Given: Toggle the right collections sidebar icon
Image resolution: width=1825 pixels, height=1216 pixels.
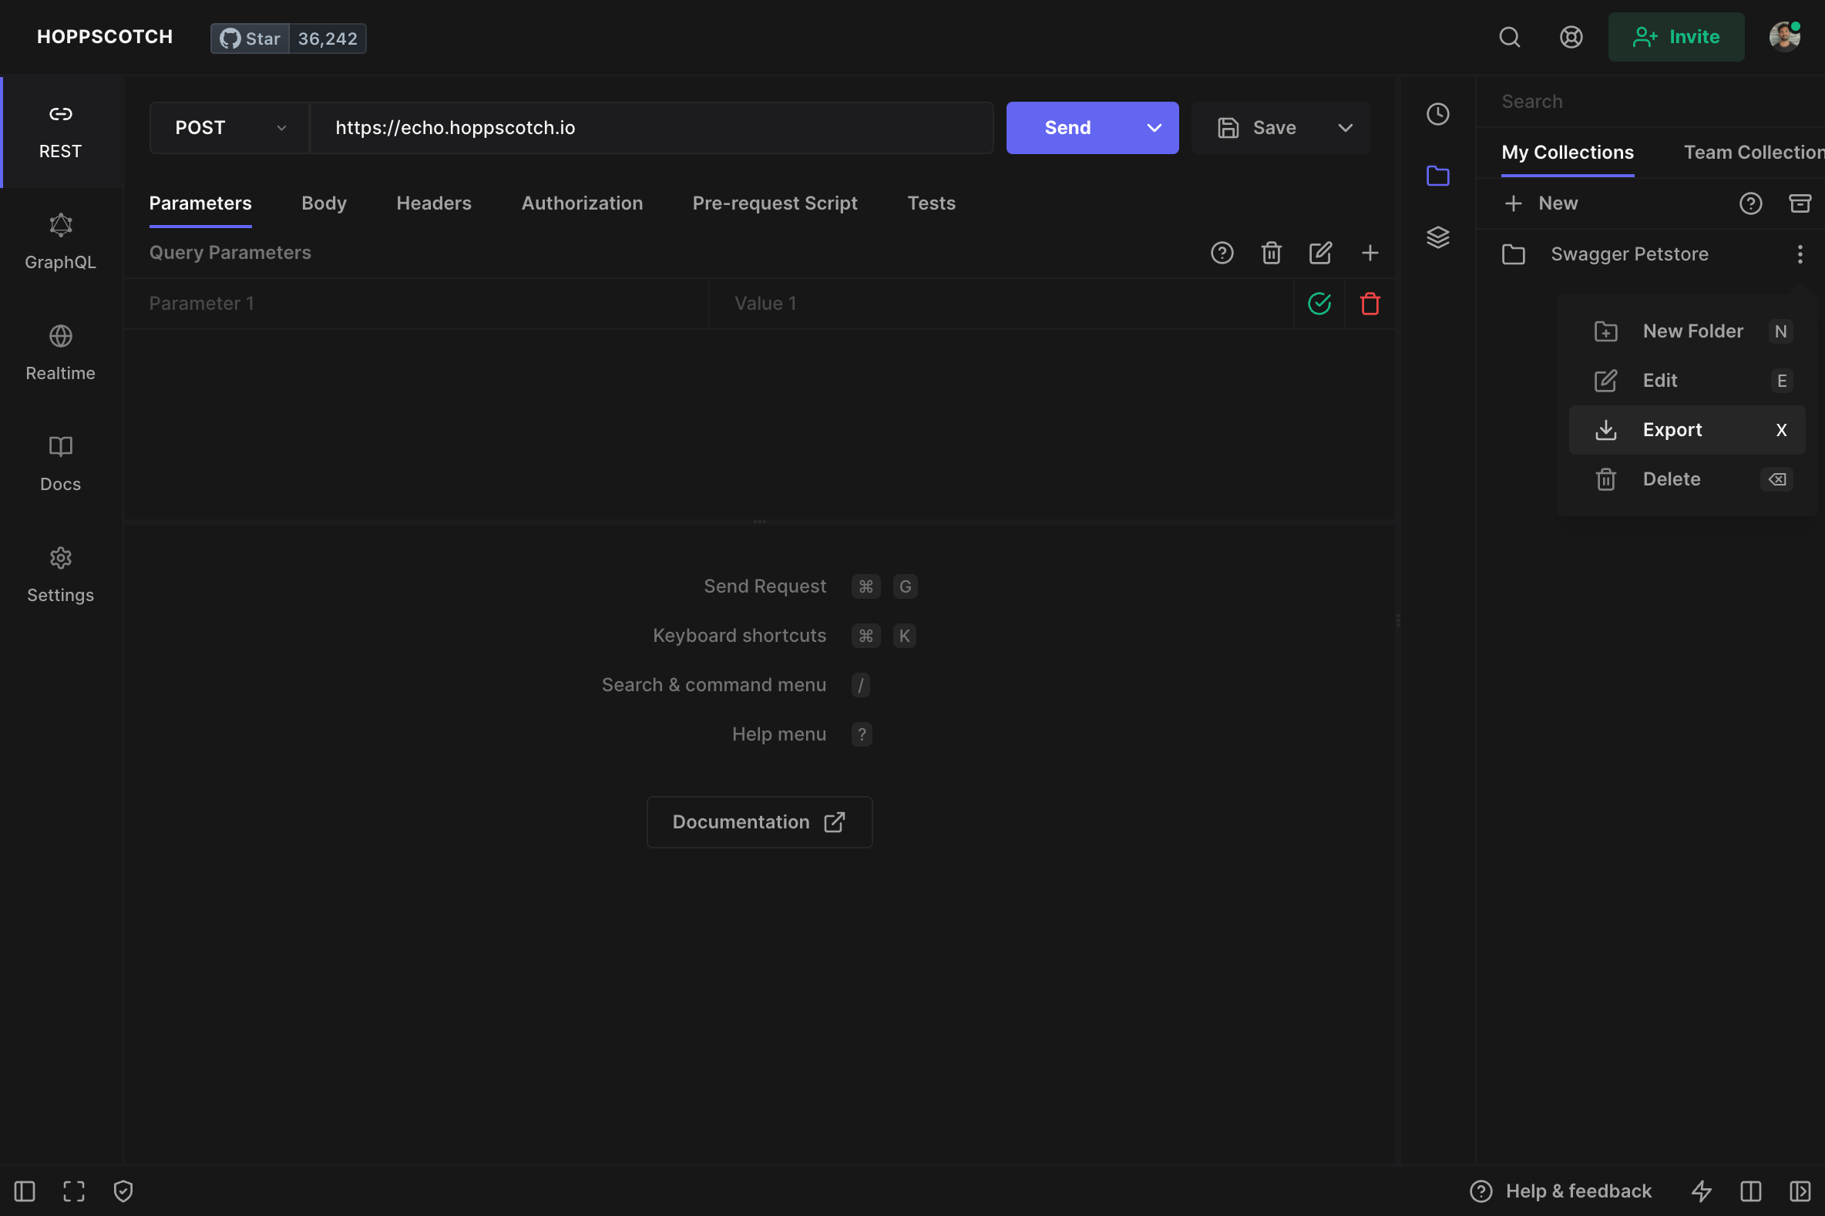Looking at the screenshot, I should (x=1800, y=1191).
